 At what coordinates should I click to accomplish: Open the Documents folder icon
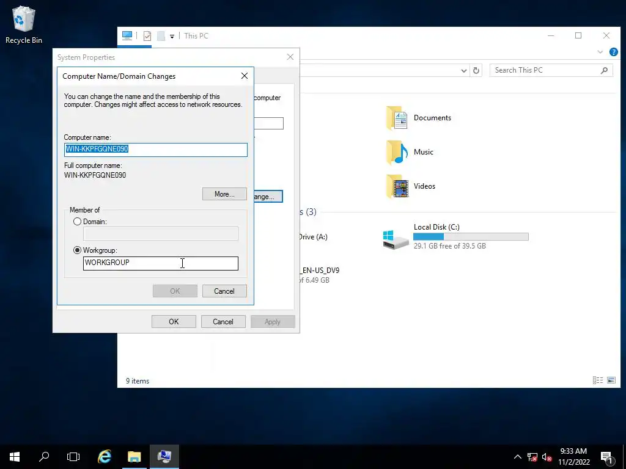pos(397,118)
